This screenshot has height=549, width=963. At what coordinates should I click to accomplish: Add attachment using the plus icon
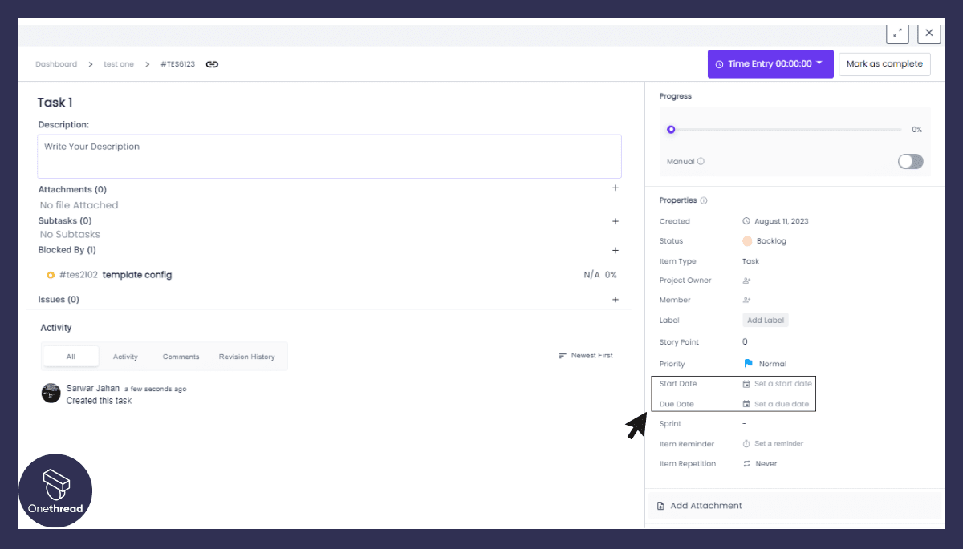pyautogui.click(x=616, y=188)
